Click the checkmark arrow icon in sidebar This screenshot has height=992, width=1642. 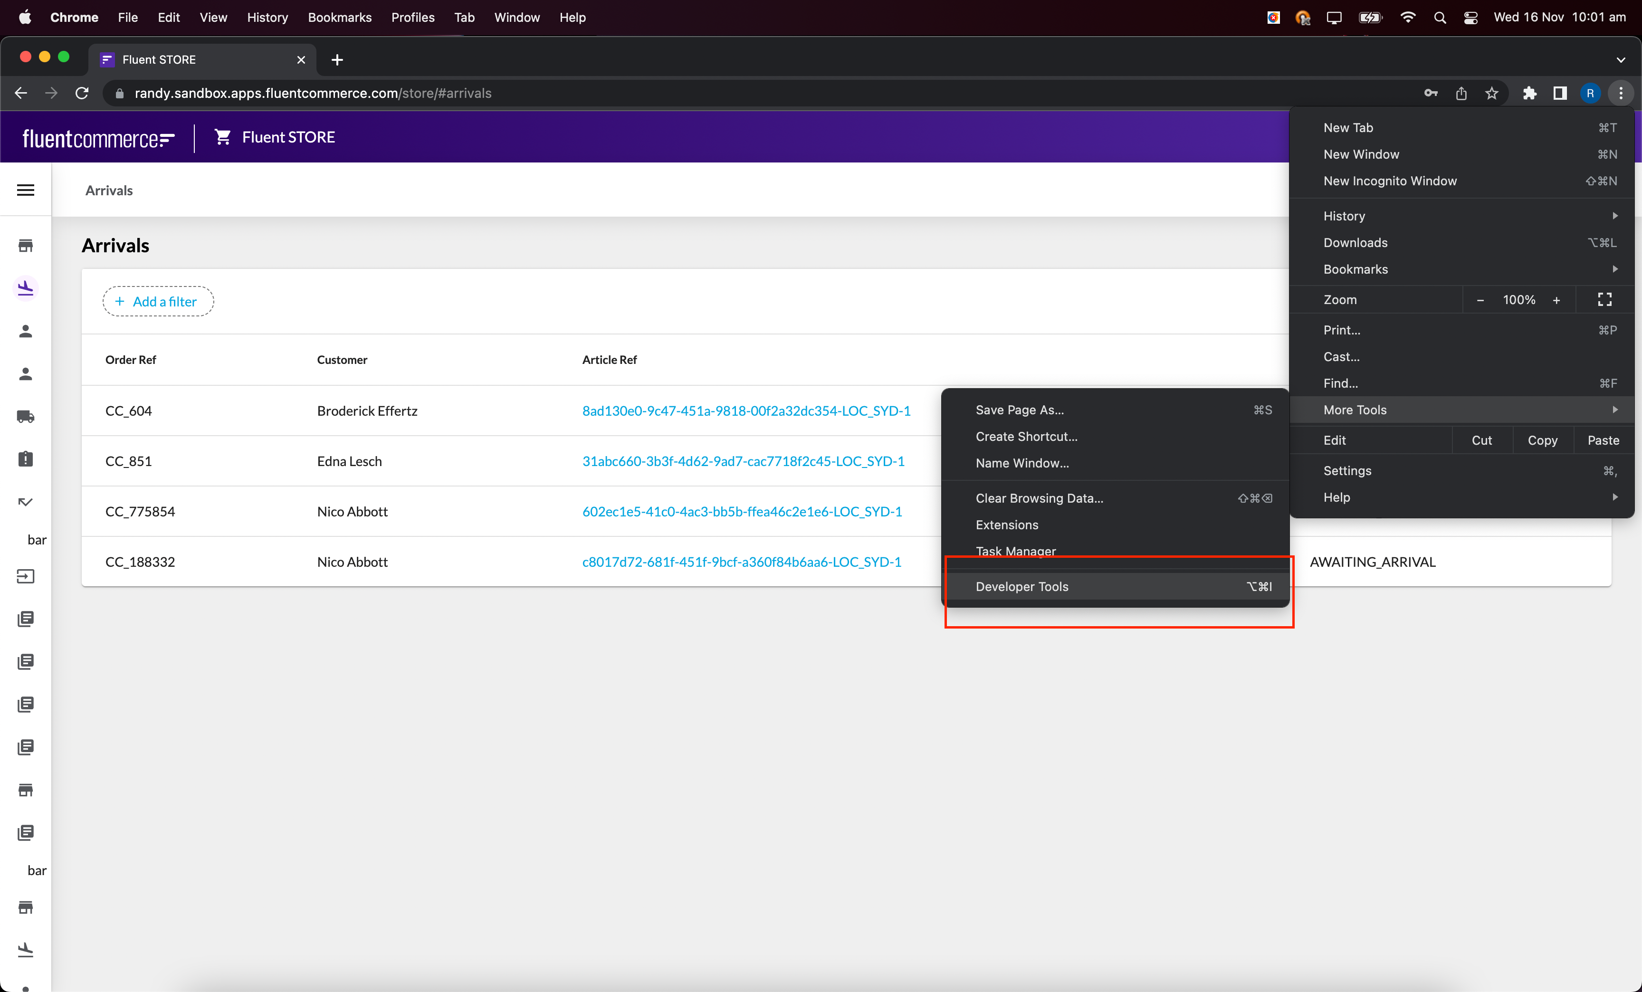click(x=25, y=502)
